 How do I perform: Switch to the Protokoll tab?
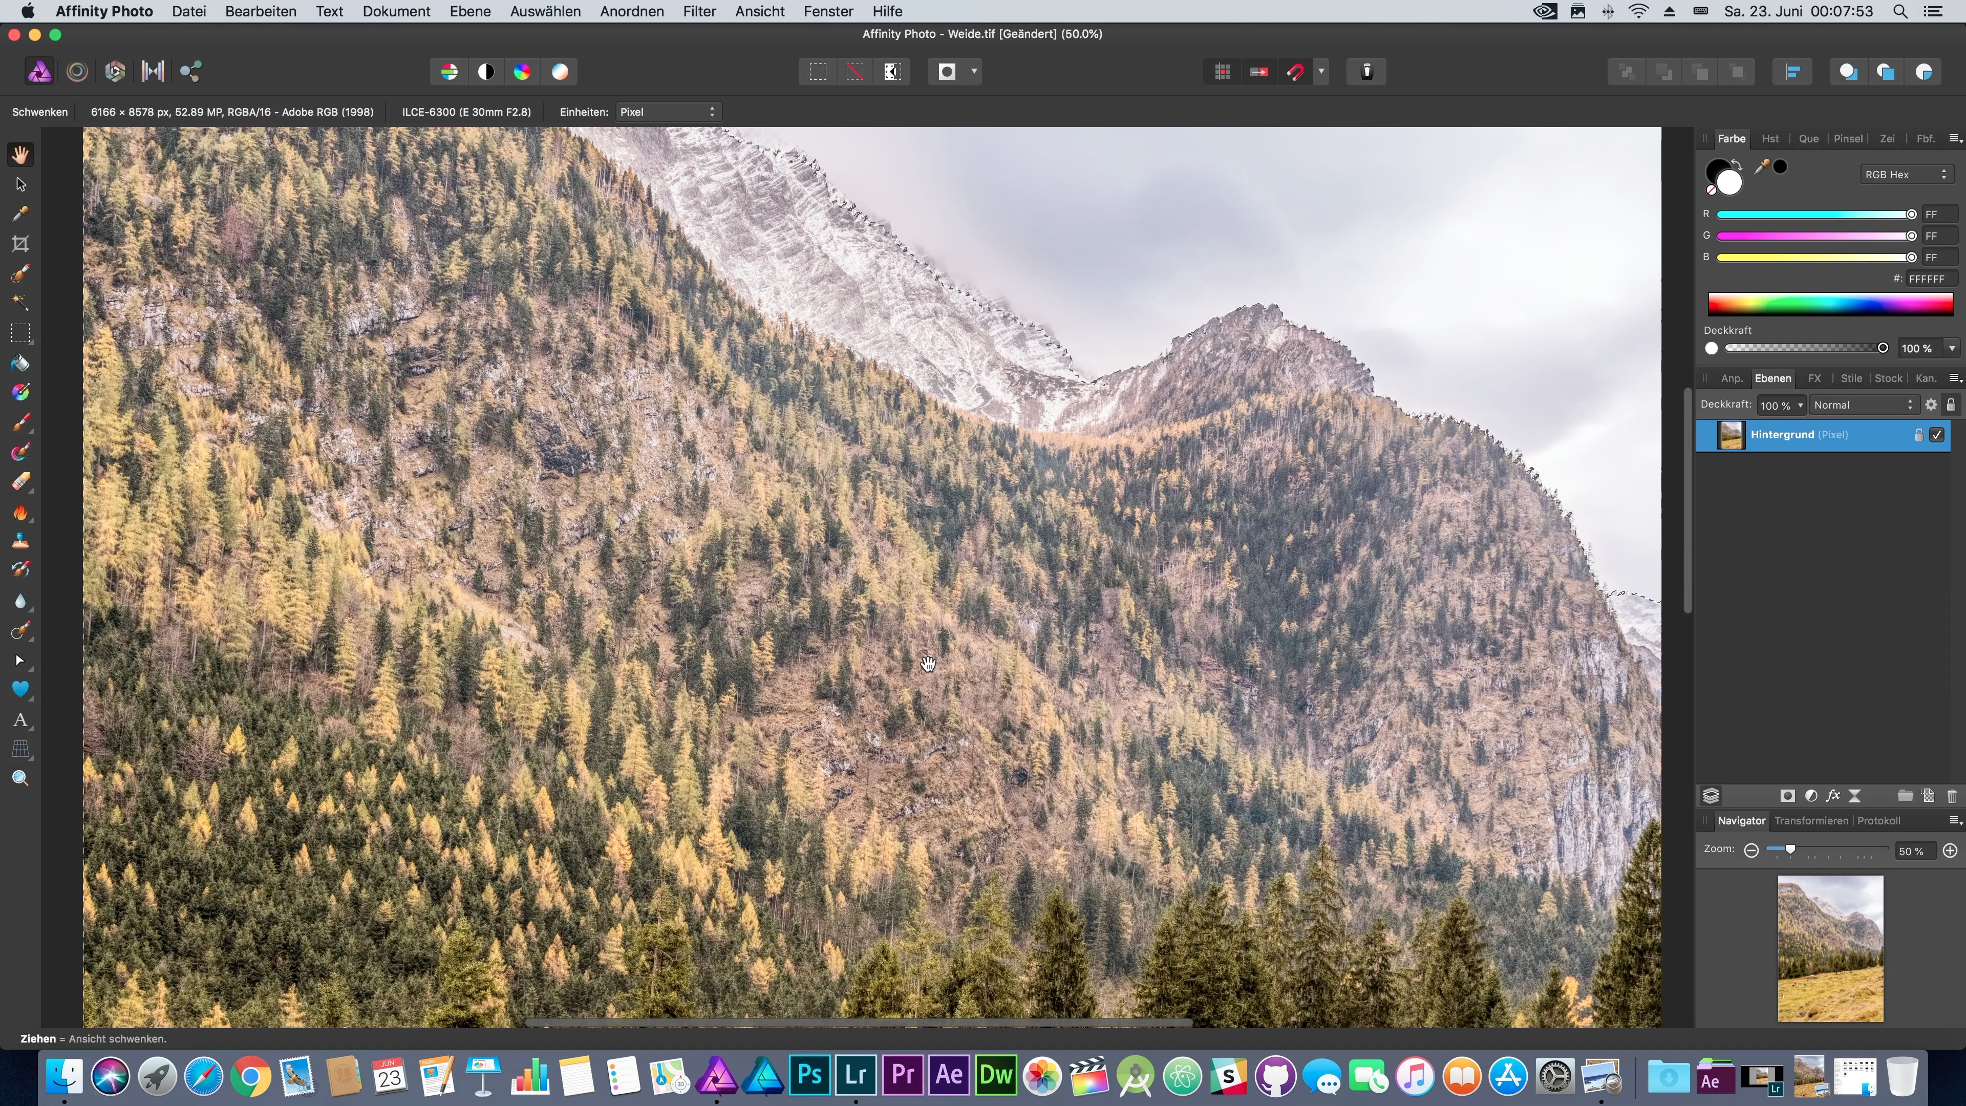coord(1878,820)
